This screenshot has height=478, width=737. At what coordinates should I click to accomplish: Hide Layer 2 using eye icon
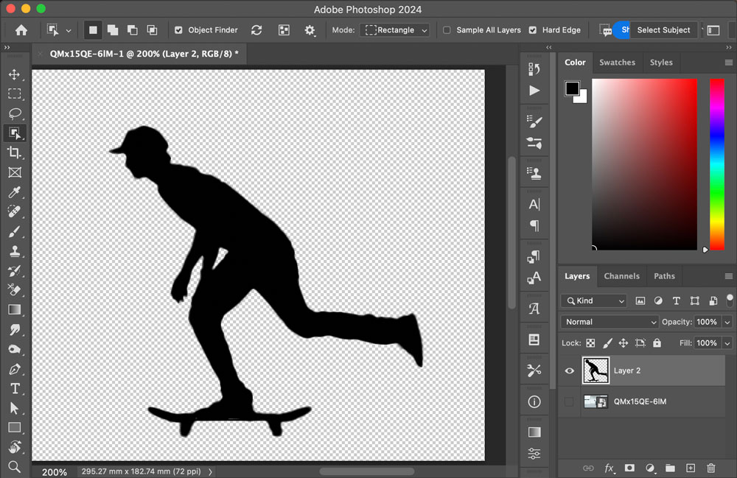[569, 370]
